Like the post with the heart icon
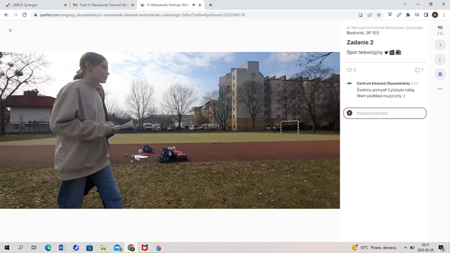Screen dimensions: 450x253 pyautogui.click(x=349, y=70)
